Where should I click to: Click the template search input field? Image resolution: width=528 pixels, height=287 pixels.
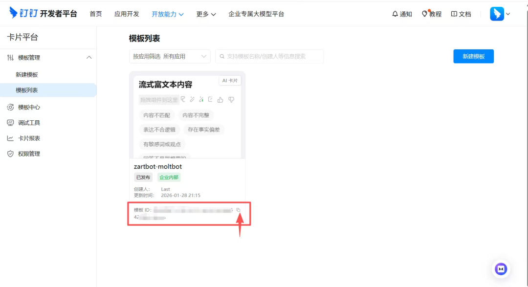coord(269,56)
